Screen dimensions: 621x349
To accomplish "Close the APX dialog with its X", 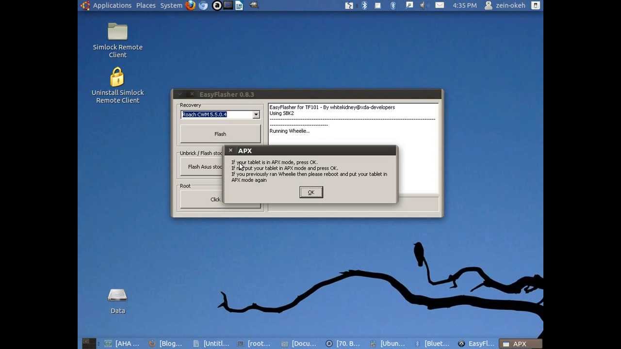I will (x=230, y=150).
